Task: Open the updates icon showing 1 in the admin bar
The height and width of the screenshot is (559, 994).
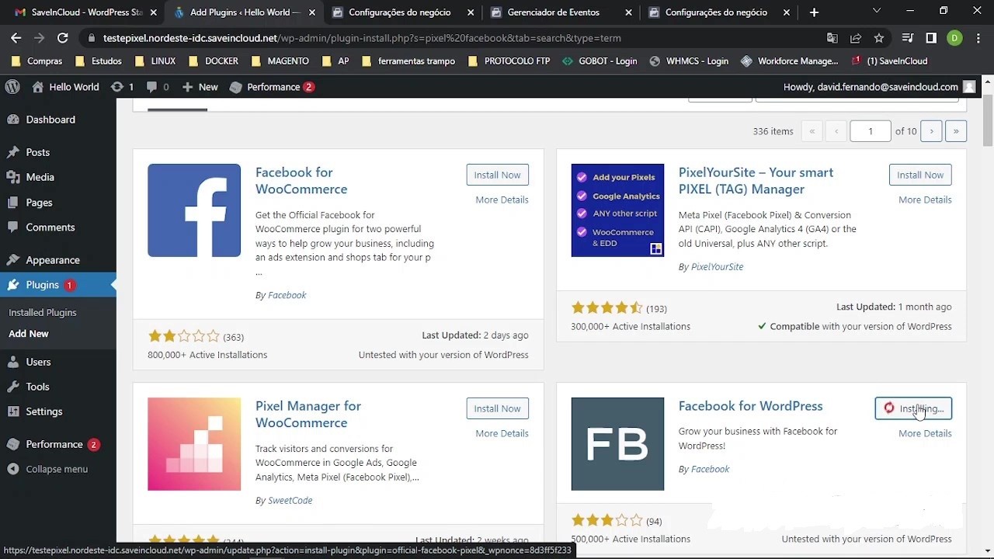Action: pos(123,87)
